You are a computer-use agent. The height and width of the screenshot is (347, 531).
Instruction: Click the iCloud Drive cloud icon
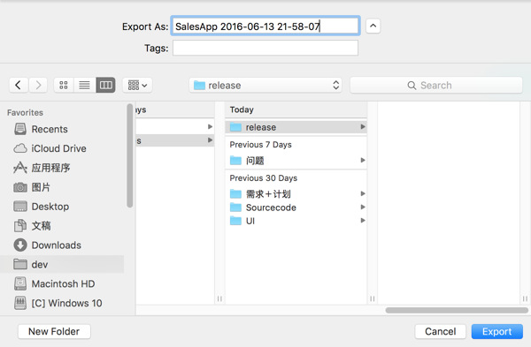[x=20, y=148]
